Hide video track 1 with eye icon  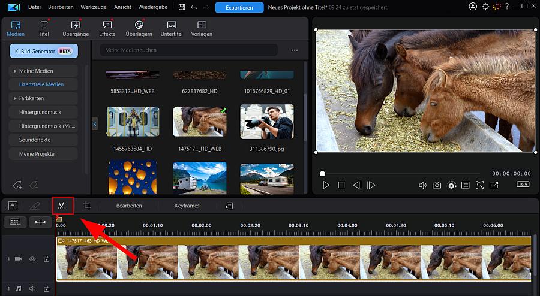pyautogui.click(x=32, y=259)
